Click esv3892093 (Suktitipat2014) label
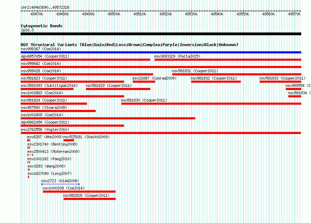This screenshot has width=311, height=223. (x=49, y=86)
